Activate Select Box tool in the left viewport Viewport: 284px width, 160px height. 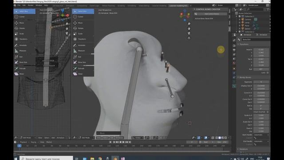coord(24,11)
